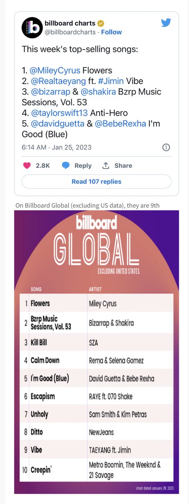
Task: Open the billboard charts profile avatar
Action: (31, 28)
